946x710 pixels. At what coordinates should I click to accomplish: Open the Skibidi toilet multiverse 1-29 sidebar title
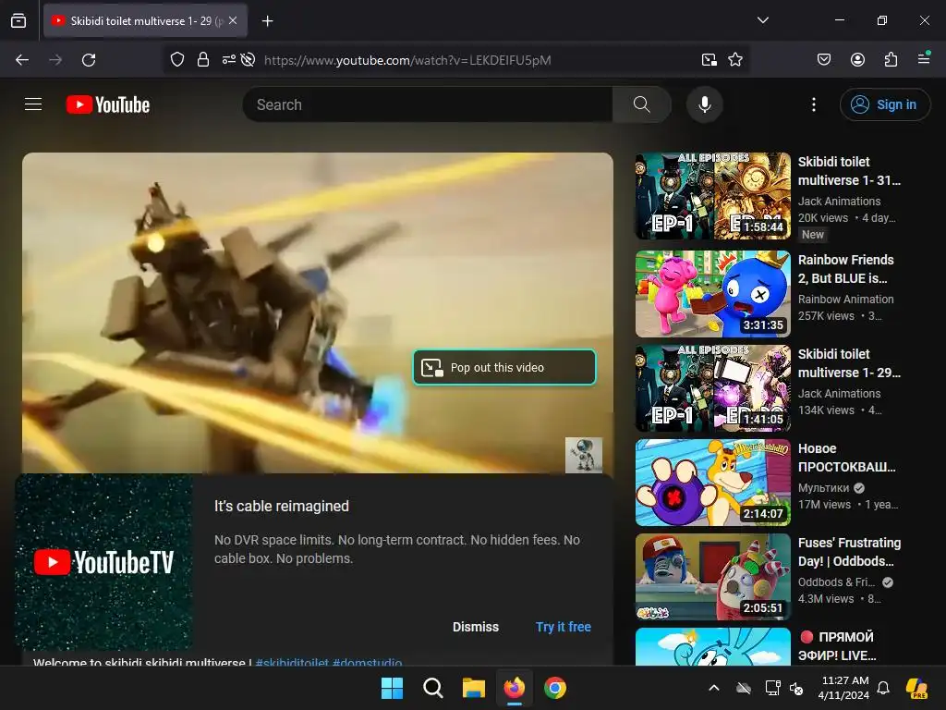tap(849, 362)
